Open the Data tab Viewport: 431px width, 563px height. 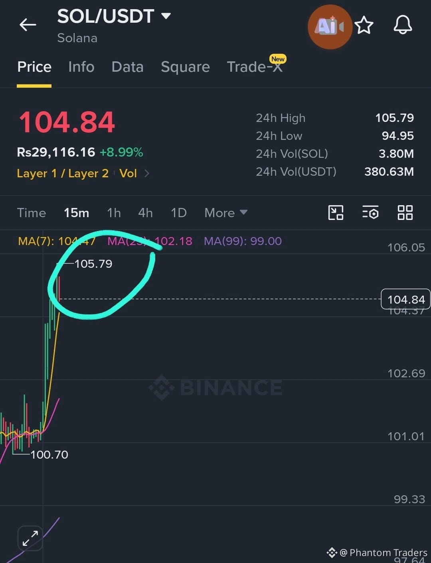click(x=127, y=67)
